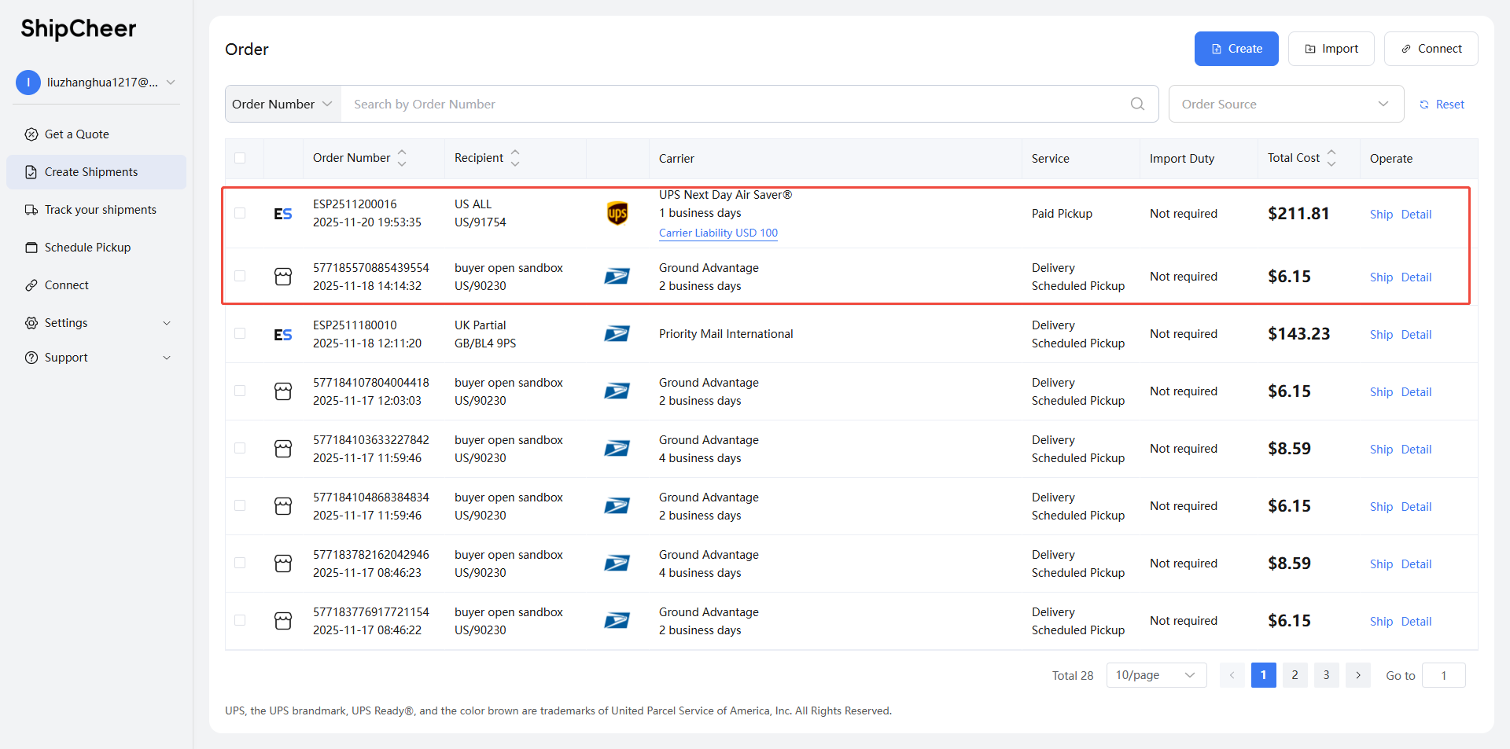This screenshot has width=1510, height=749.
Task: Click the Reset refresh icon
Action: coord(1424,105)
